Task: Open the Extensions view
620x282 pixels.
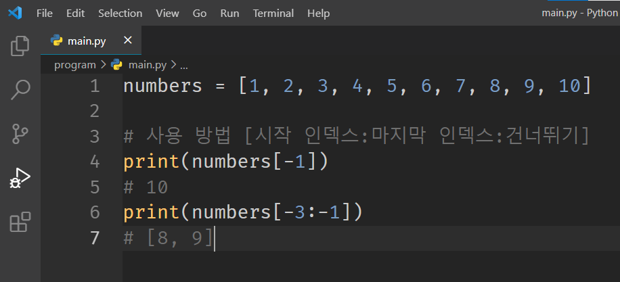Action: pyautogui.click(x=20, y=222)
